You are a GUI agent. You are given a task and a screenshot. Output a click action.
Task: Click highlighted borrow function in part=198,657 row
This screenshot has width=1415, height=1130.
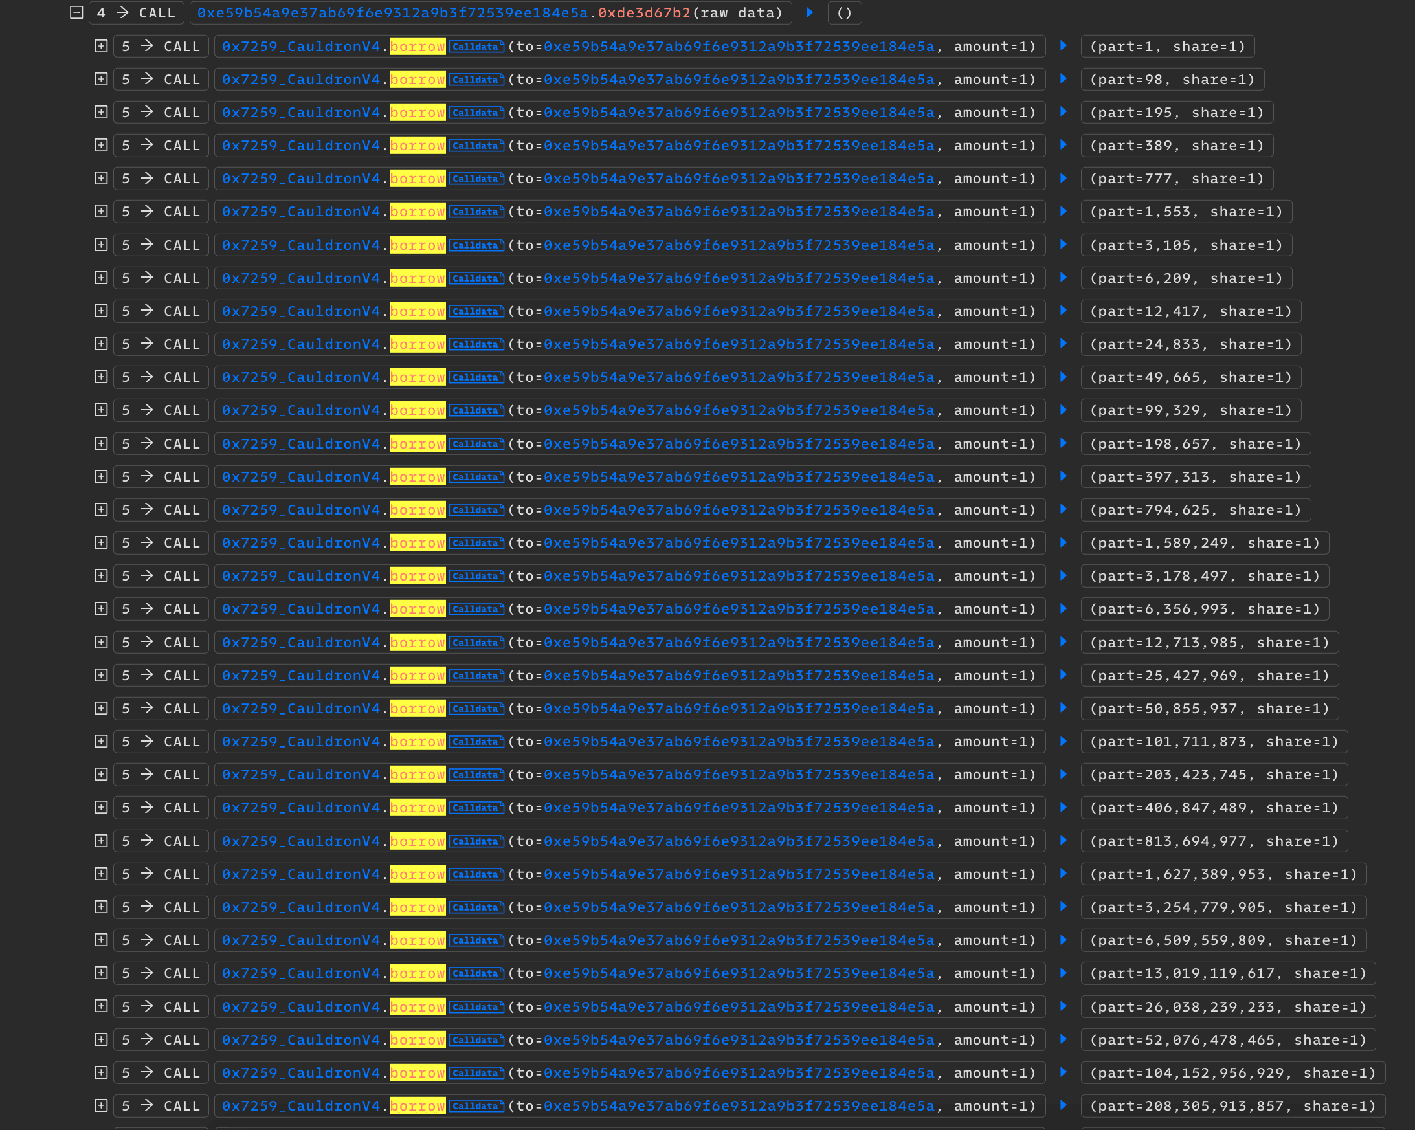[x=418, y=443]
